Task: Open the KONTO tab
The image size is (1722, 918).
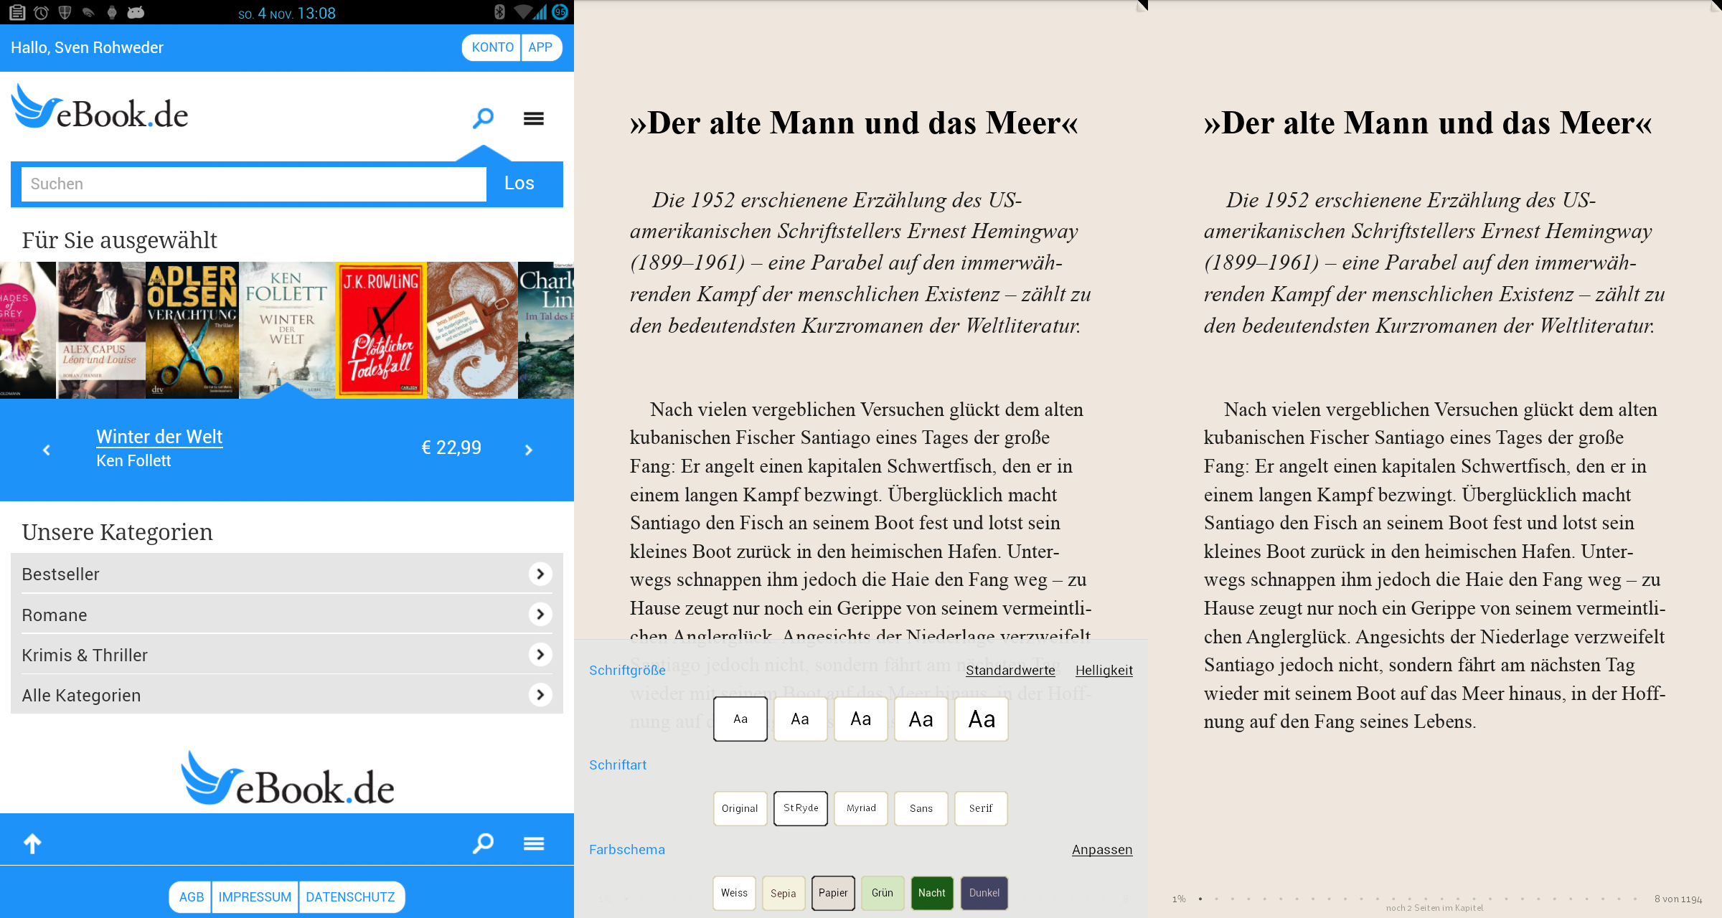Action: click(x=492, y=47)
